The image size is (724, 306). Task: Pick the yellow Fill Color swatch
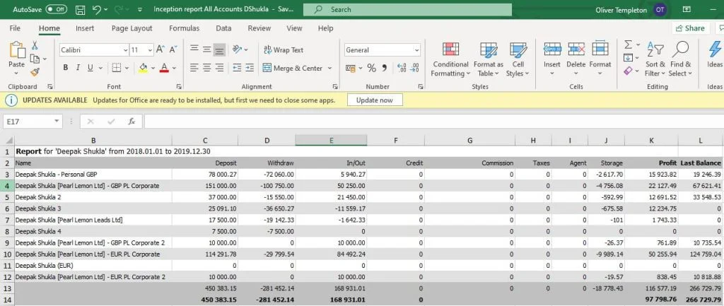(143, 69)
